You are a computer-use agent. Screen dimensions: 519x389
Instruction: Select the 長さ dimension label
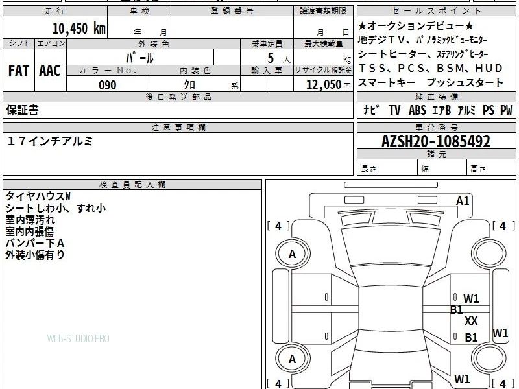click(x=368, y=169)
